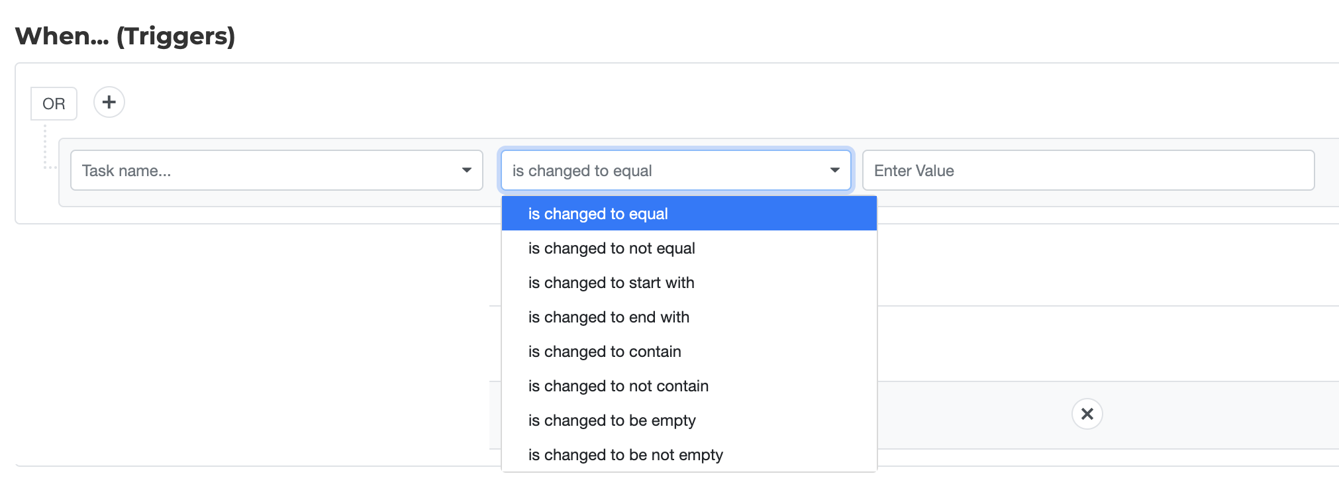Click the Enter Value text field
This screenshot has width=1339, height=490.
pyautogui.click(x=1087, y=171)
